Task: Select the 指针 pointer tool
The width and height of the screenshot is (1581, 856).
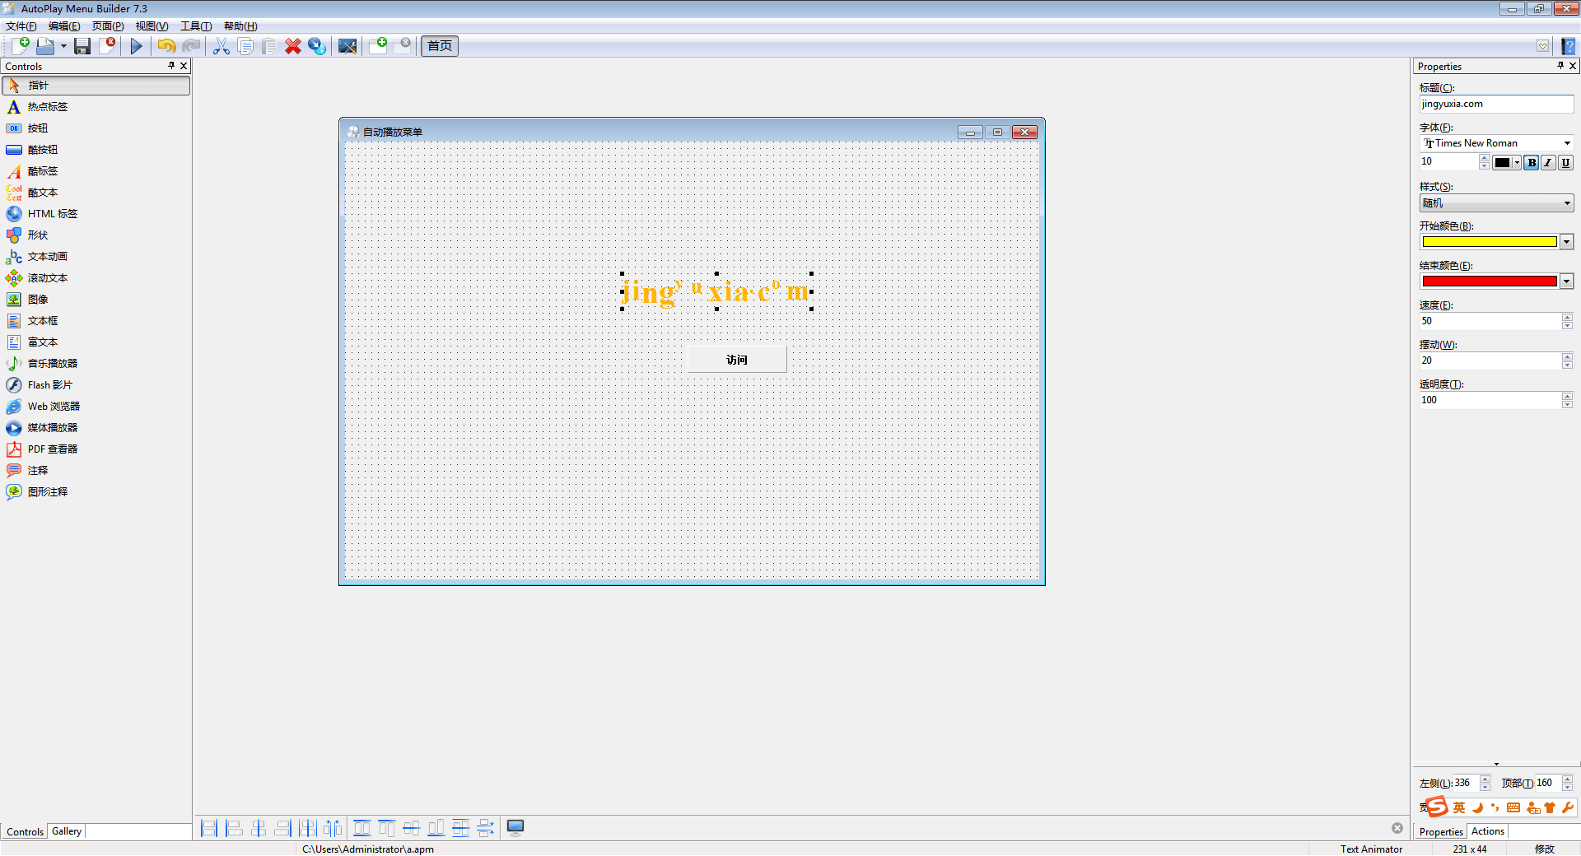Action: [x=96, y=86]
